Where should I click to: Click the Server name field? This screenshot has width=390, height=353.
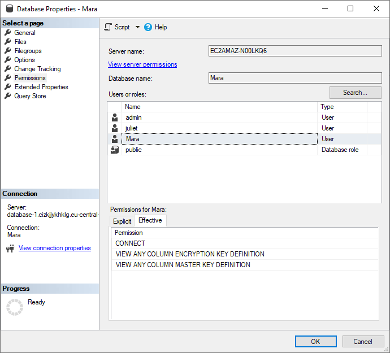[295, 51]
